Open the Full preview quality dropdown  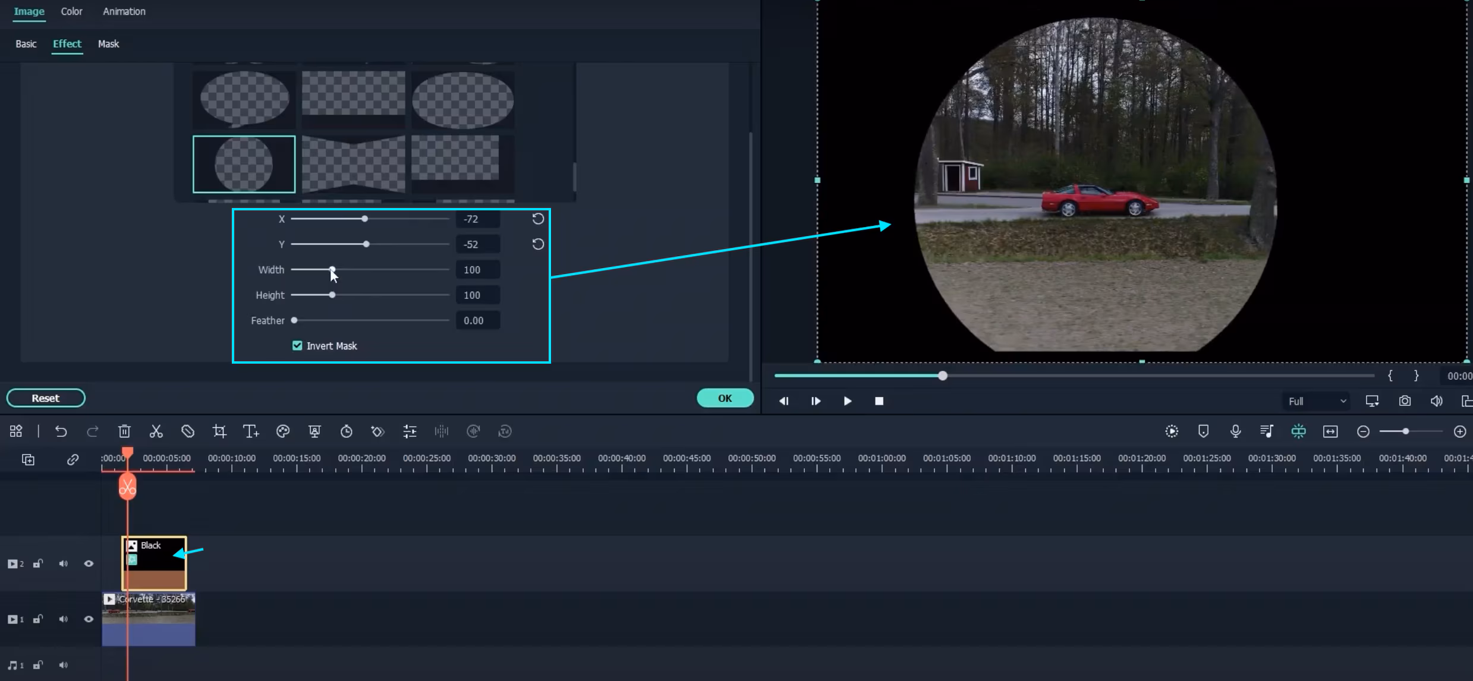tap(1317, 401)
